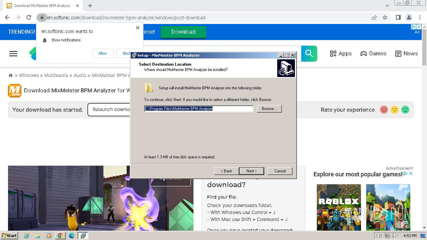Open Edge from taskbar
Screen dimensions: 427x240
click(72, 236)
